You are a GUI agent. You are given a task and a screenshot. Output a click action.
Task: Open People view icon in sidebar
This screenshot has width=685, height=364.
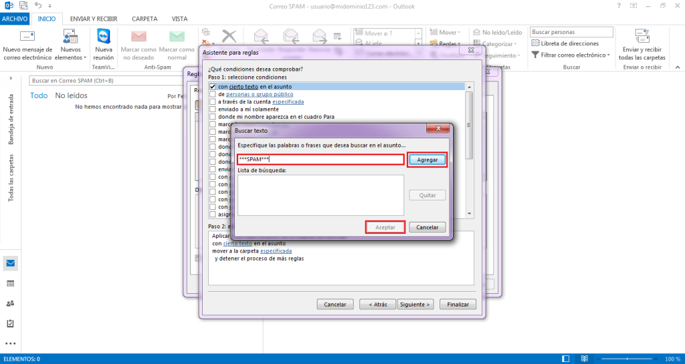(x=11, y=304)
